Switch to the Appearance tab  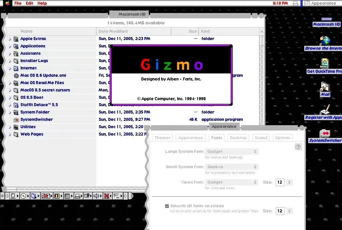tap(191, 138)
